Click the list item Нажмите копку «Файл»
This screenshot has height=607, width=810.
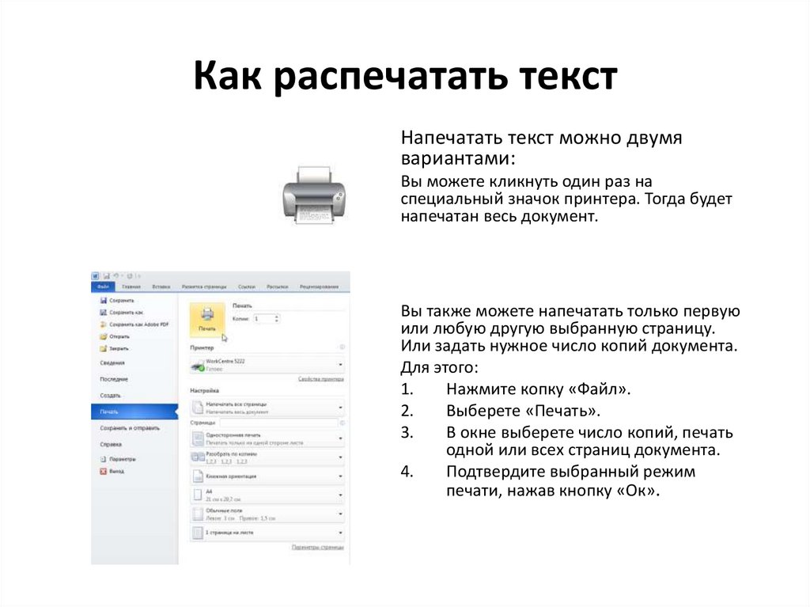(539, 389)
